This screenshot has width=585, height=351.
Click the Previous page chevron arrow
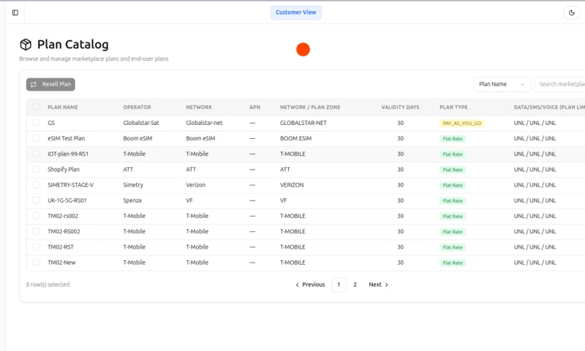click(x=298, y=284)
